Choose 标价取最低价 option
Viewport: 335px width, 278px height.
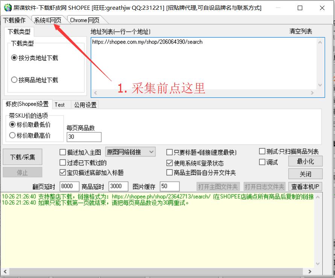click(x=30, y=125)
